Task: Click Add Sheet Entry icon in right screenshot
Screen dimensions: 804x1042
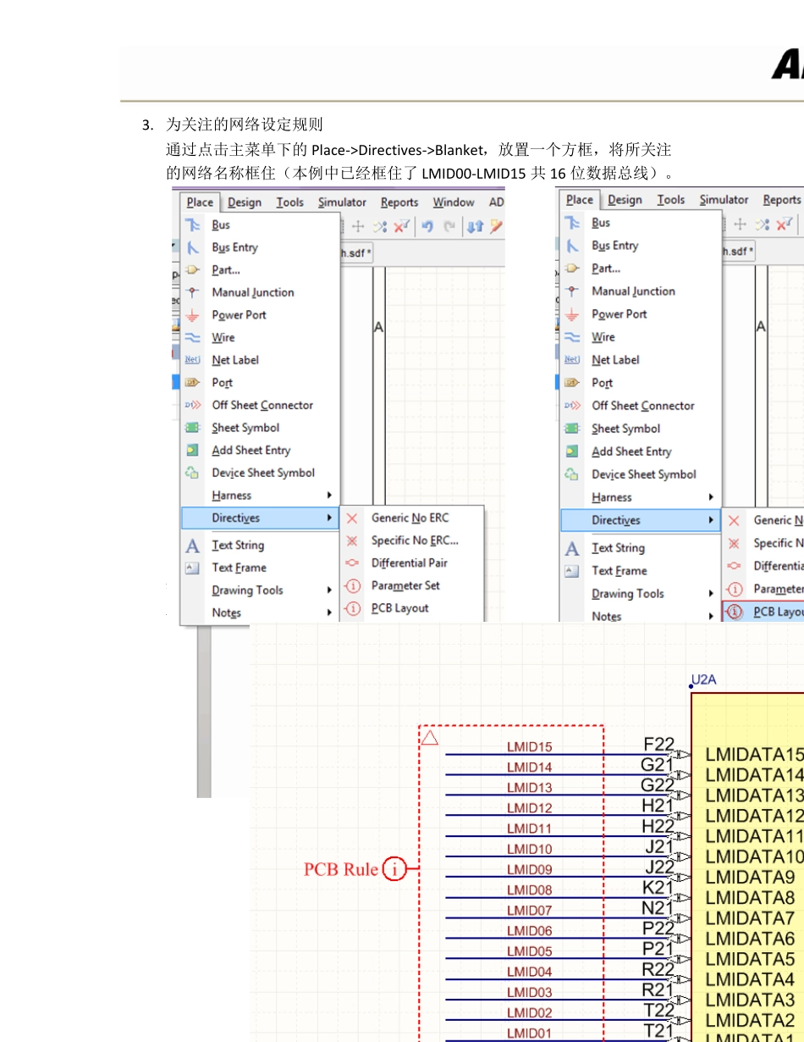Action: point(573,452)
